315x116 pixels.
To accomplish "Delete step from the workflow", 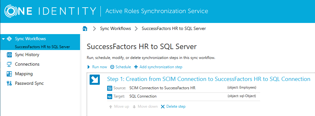I will (173, 106).
